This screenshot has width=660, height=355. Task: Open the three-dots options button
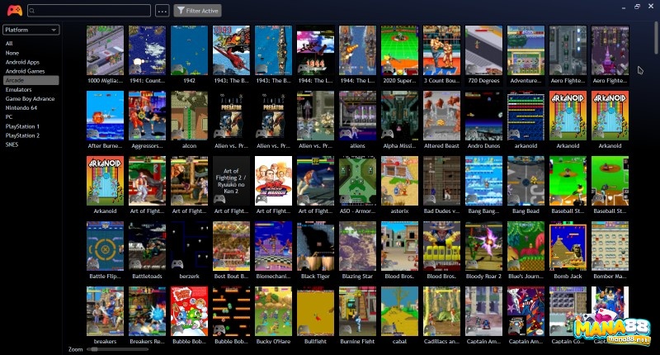pos(162,11)
